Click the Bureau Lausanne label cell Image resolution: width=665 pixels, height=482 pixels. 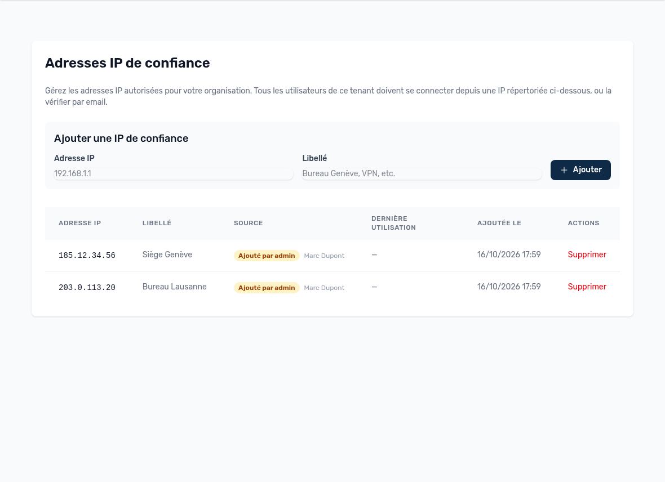pyautogui.click(x=174, y=287)
